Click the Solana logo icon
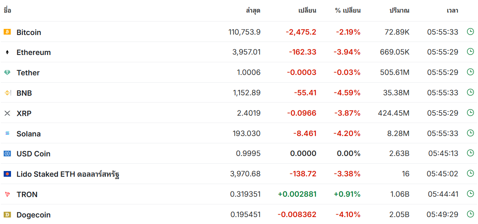The height and width of the screenshot is (224, 478). (x=7, y=134)
